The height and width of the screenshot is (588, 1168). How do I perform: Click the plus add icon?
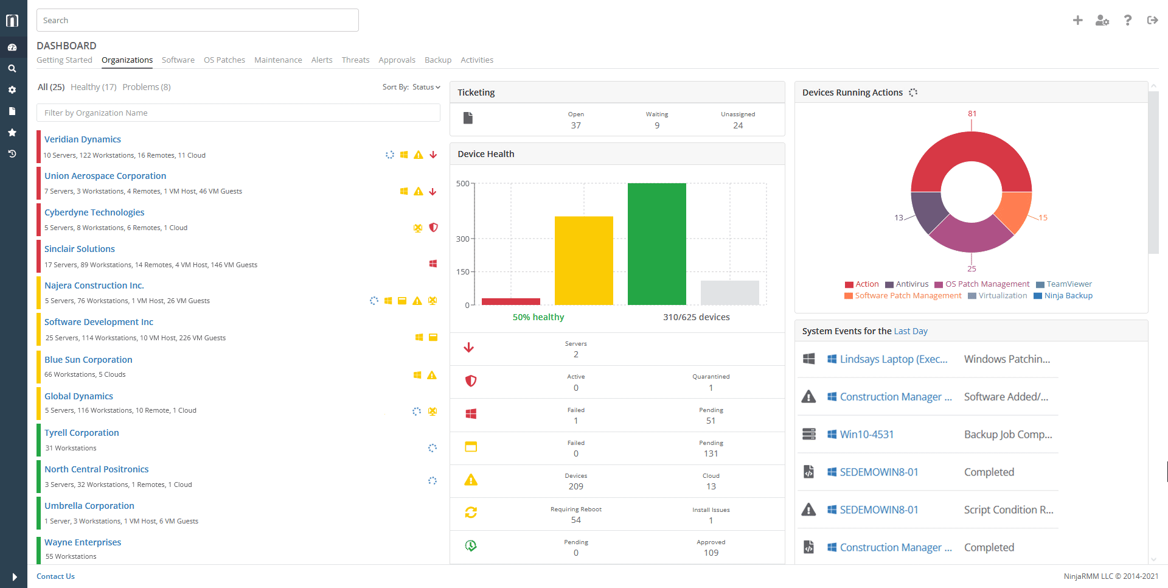pos(1077,20)
